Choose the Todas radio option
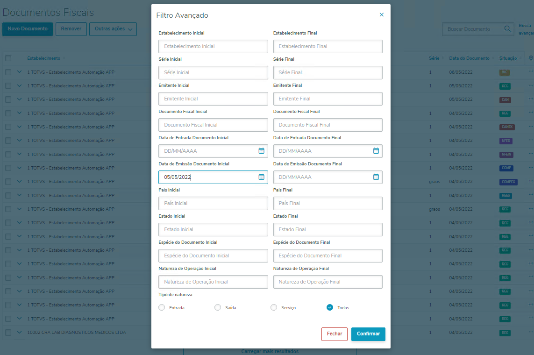Screen dimensions: 534x355 pos(330,307)
